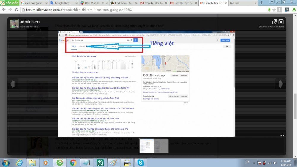The width and height of the screenshot is (297, 167).
Task: Open the Coc Coc browser menu logo
Action: pos(10,3)
